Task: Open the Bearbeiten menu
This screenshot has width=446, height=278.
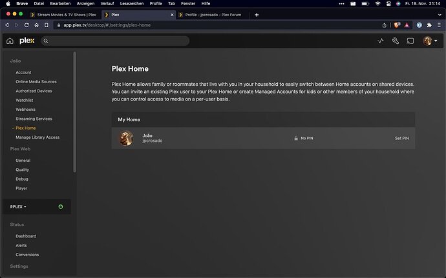Action: click(60, 3)
